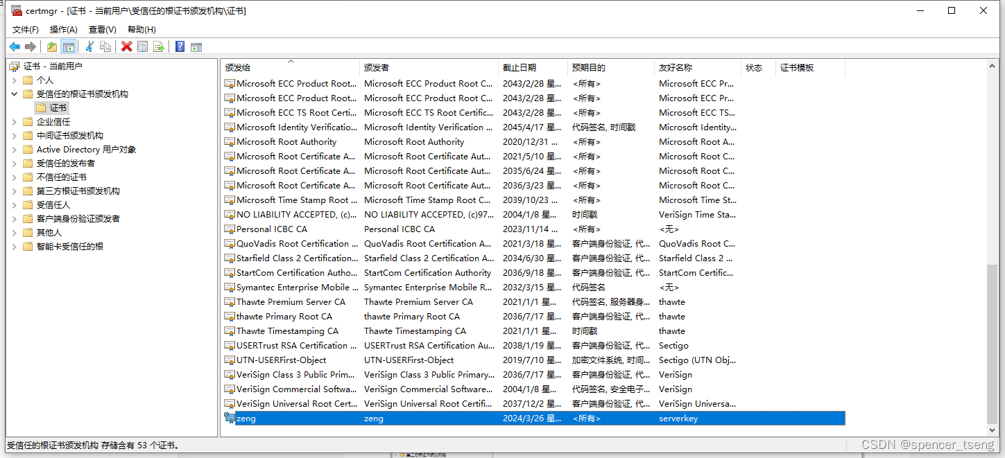
Task: Click the list scrollbar down arrow
Action: tap(992, 430)
